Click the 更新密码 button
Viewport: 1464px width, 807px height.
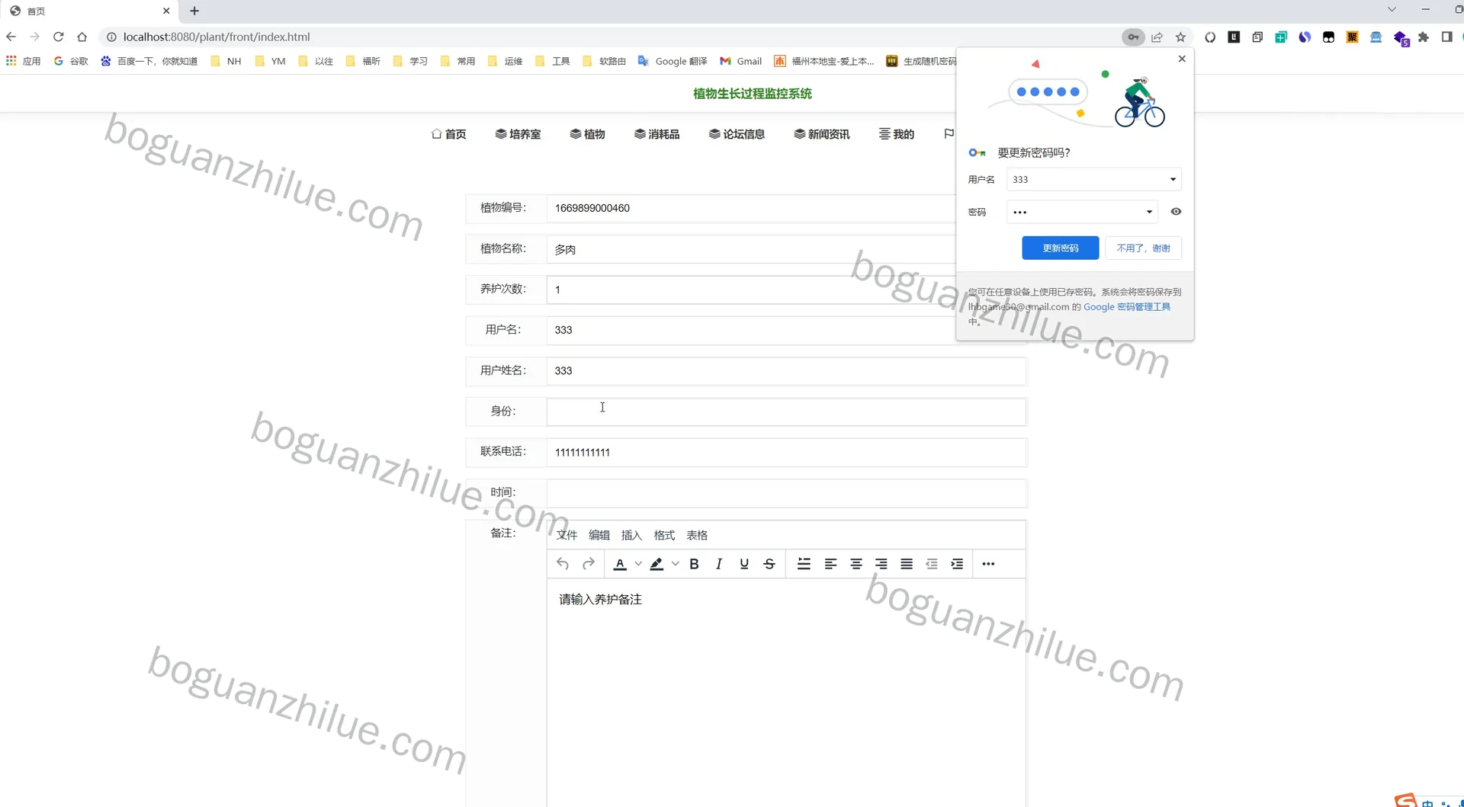coord(1061,248)
